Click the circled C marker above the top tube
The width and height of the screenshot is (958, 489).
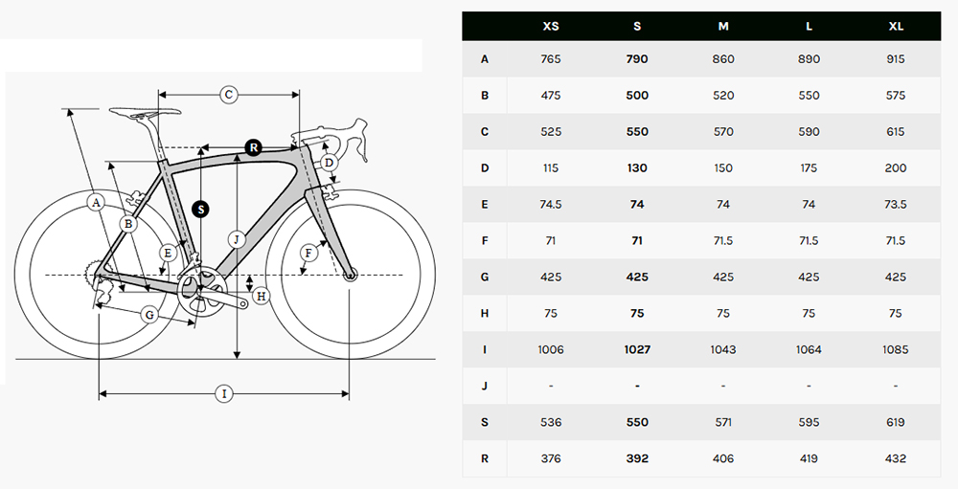(x=229, y=94)
